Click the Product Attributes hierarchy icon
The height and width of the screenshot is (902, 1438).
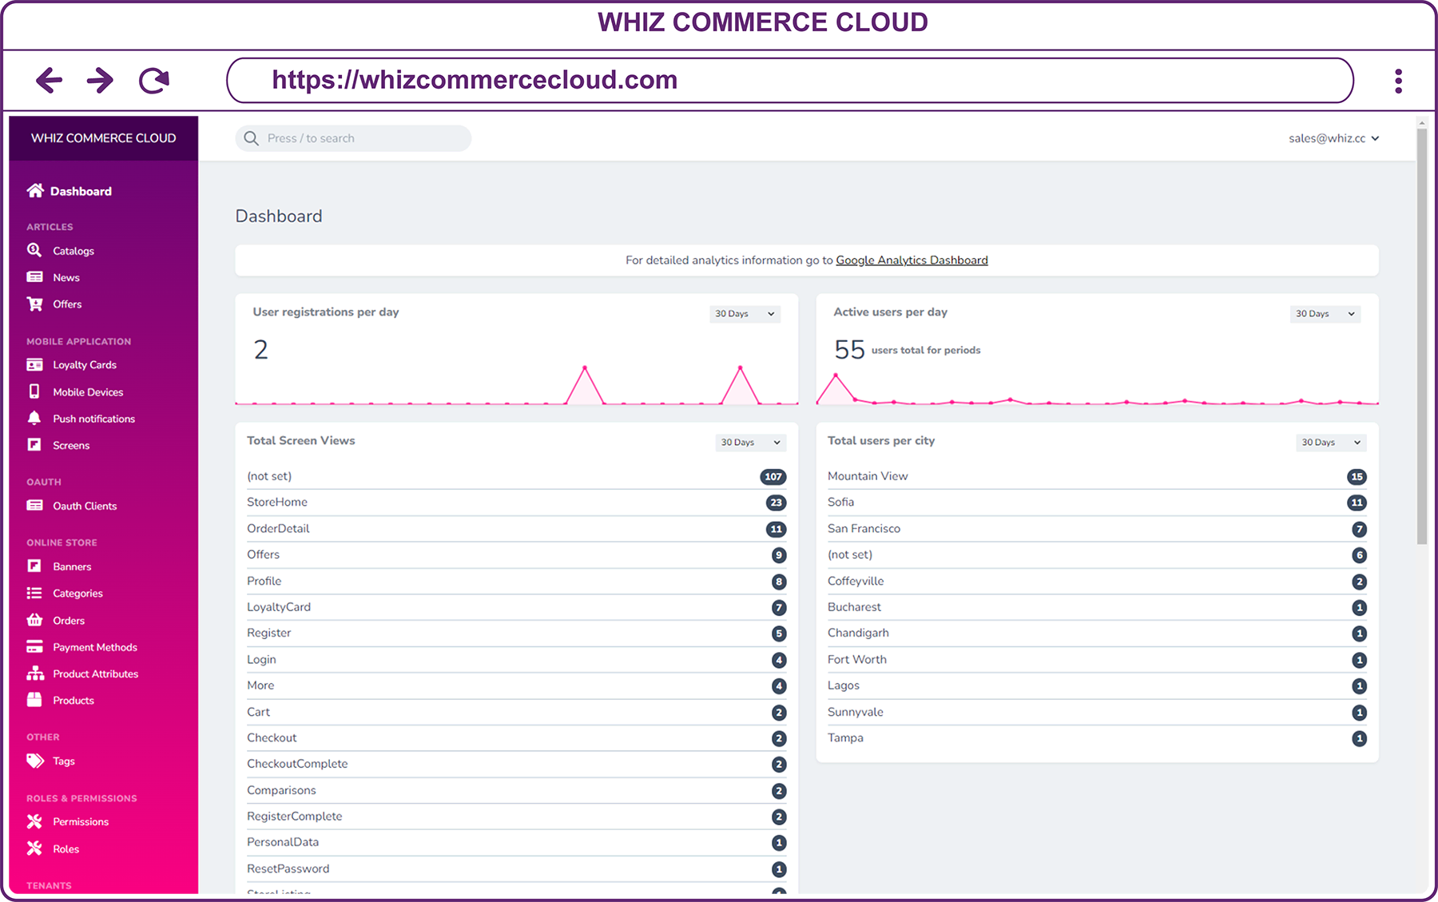click(x=34, y=674)
